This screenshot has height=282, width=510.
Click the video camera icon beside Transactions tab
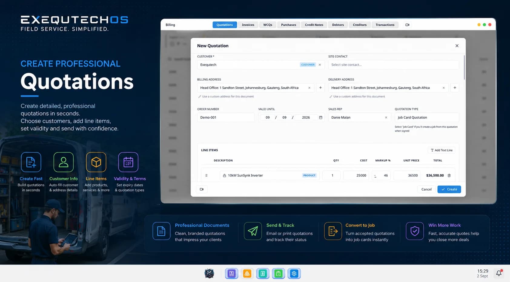click(407, 25)
